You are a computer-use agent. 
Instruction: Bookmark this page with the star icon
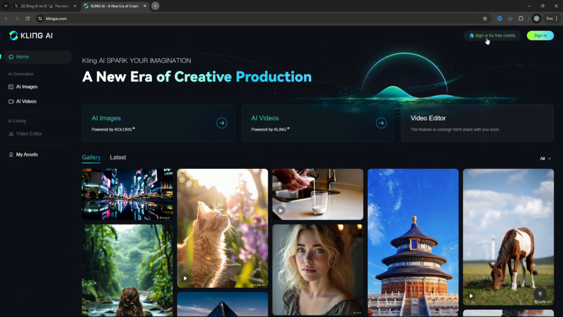484,18
